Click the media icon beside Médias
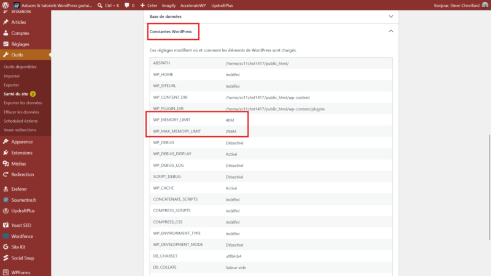Viewport: 491px width, 276px height. pyautogui.click(x=6, y=164)
